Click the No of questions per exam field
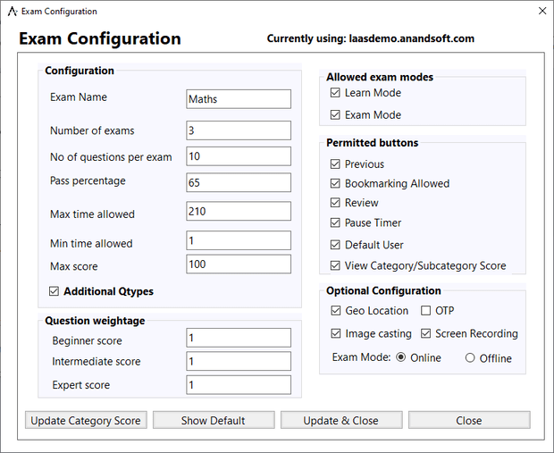 pyautogui.click(x=239, y=156)
